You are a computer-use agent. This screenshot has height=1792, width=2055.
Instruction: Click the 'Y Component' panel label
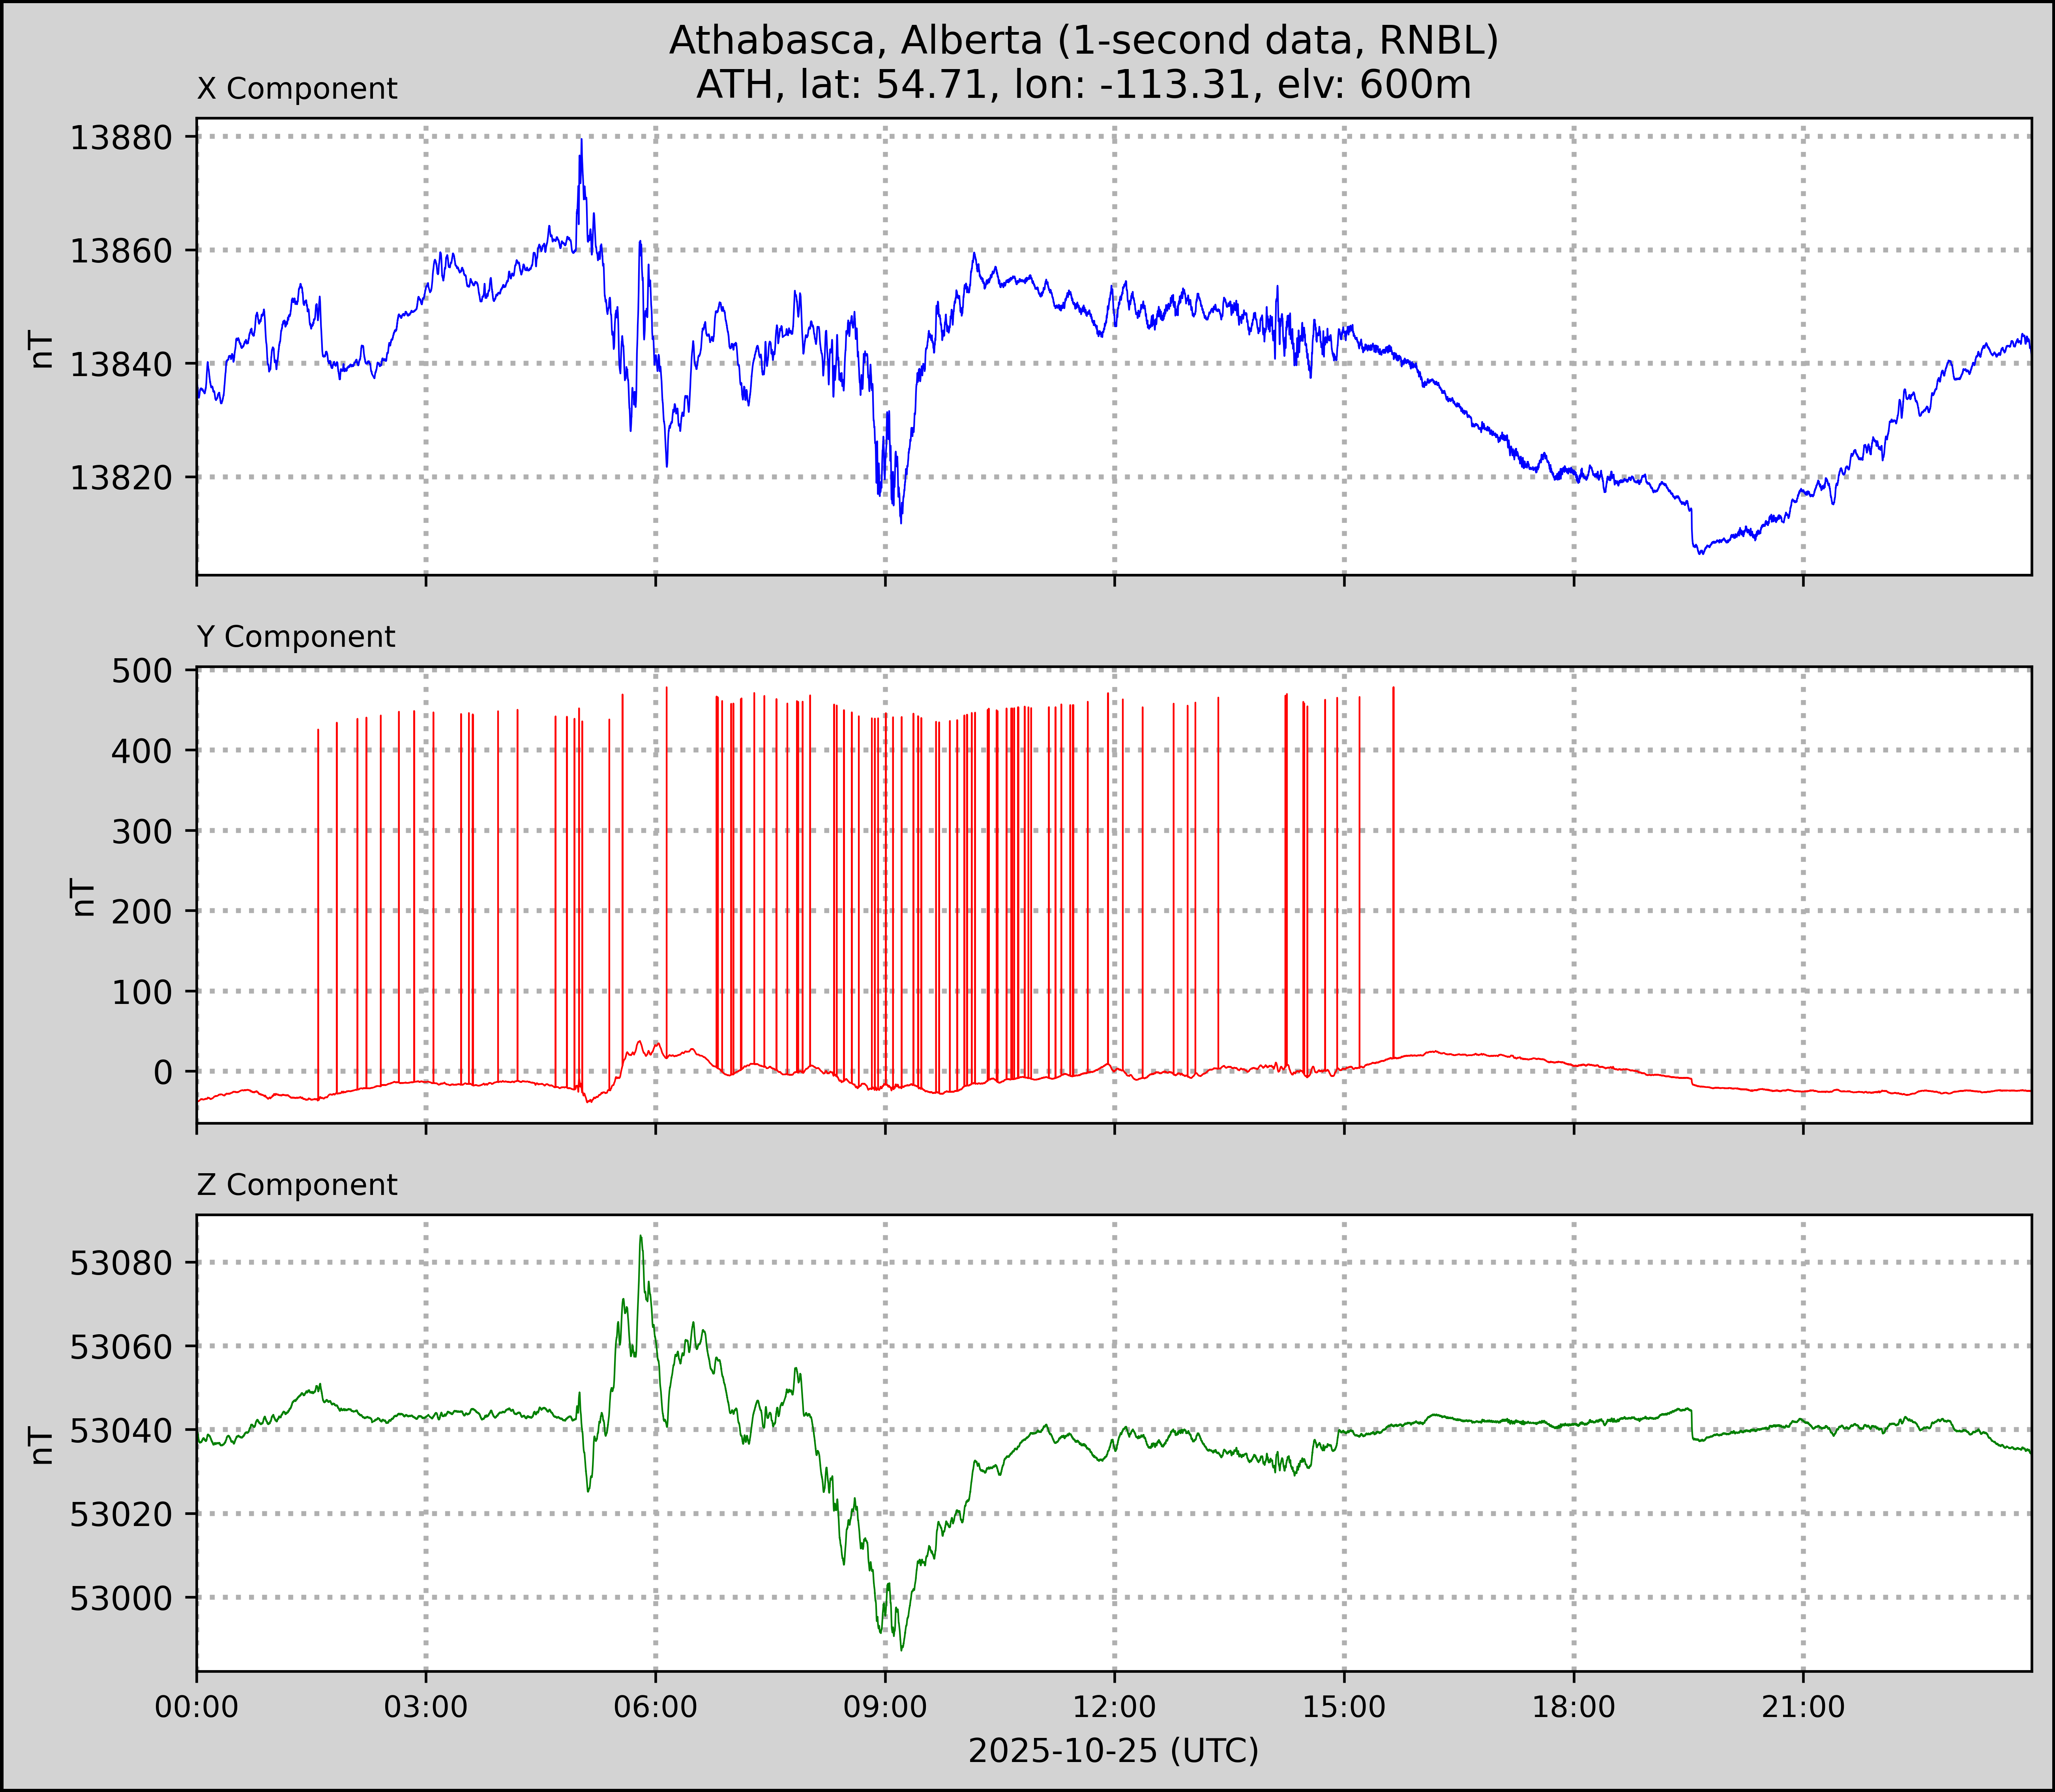click(296, 637)
